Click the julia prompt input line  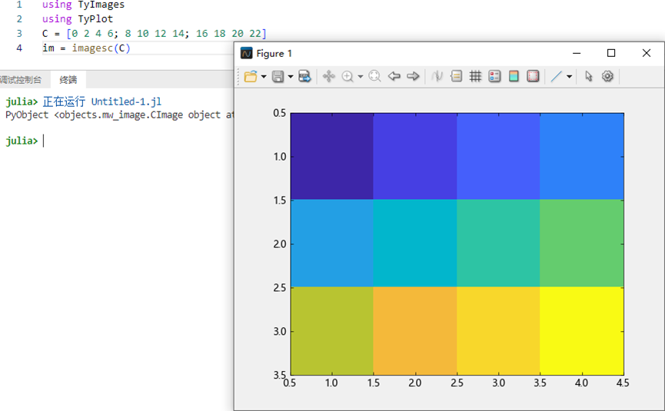[x=24, y=141]
